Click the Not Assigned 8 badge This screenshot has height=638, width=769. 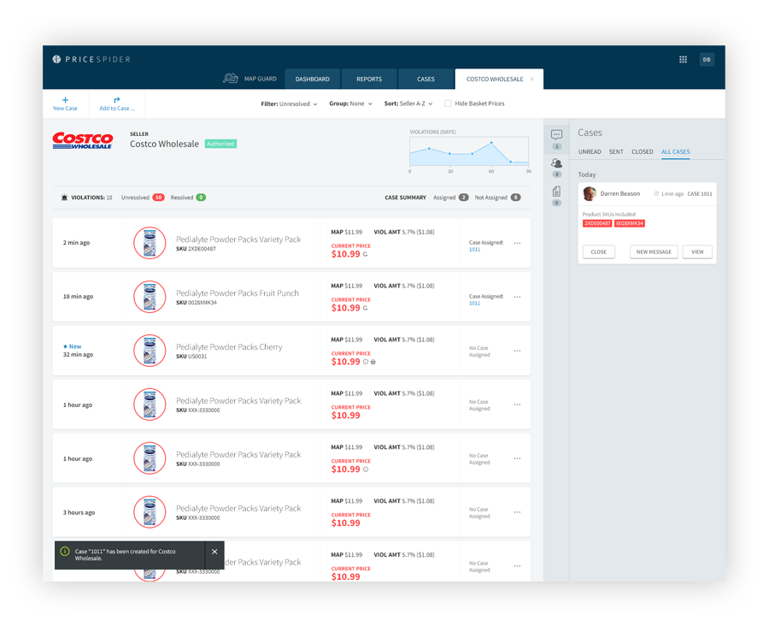(515, 198)
